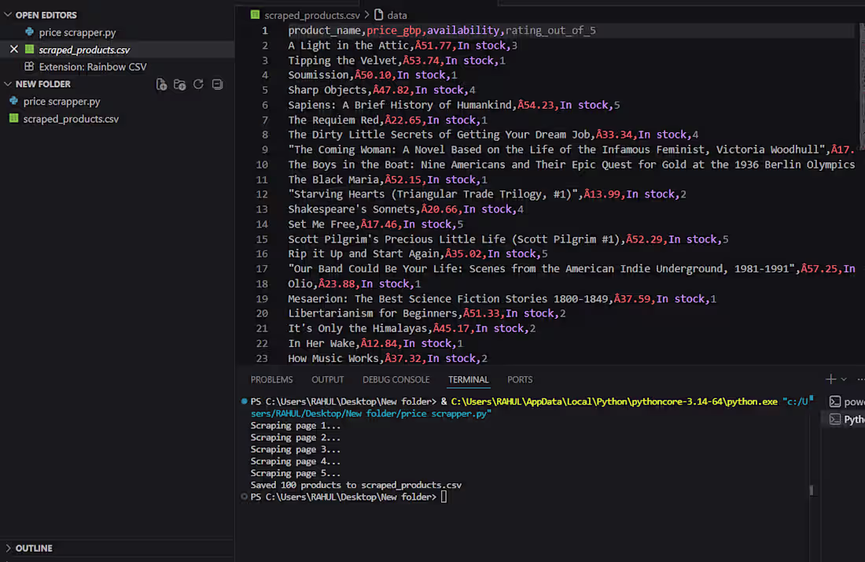Open price scrapper.py from folder tree
Viewport: 865px width, 562px height.
coord(62,102)
